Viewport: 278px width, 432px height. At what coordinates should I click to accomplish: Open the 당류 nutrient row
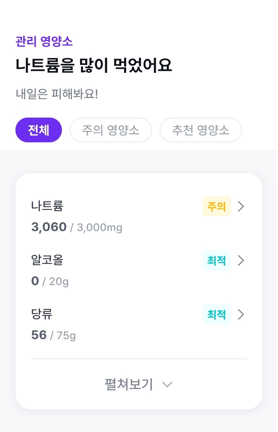(x=42, y=314)
